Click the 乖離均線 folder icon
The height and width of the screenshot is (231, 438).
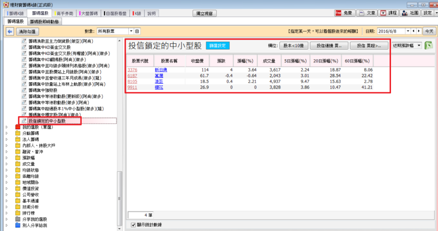(x=18, y=176)
